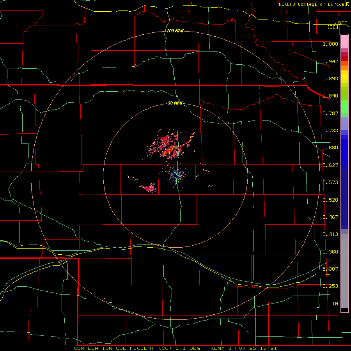Click the 100 NMI range ring label
351x351 pixels.
point(175,31)
